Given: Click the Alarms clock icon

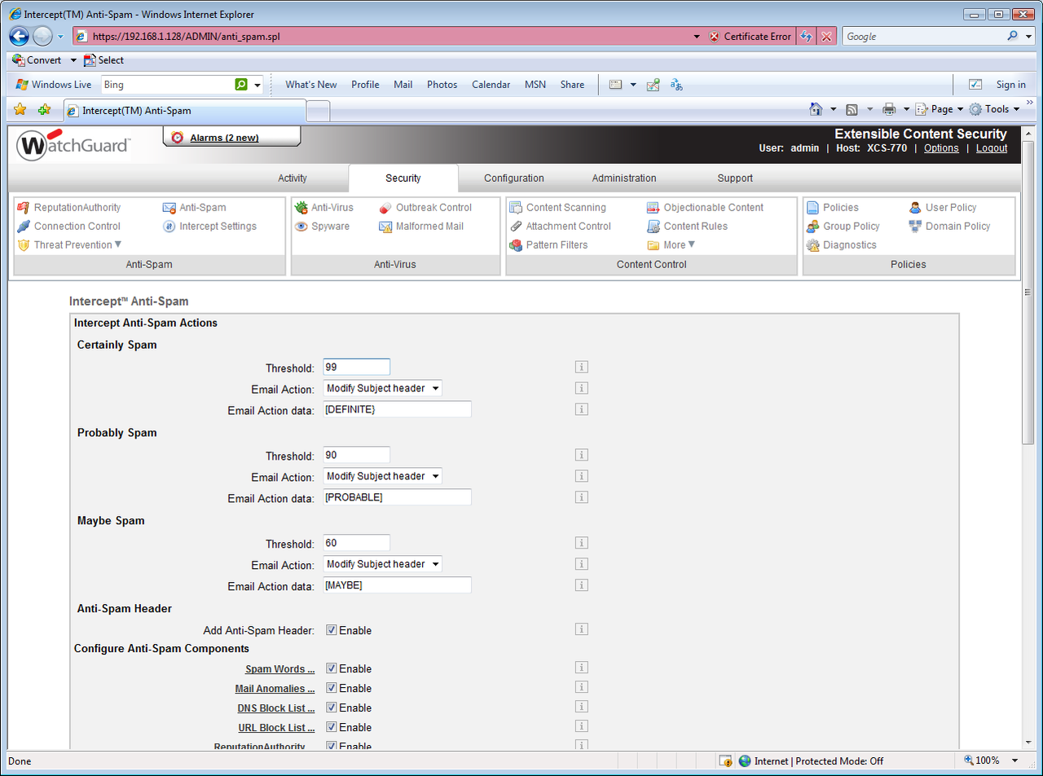Looking at the screenshot, I should (x=177, y=138).
